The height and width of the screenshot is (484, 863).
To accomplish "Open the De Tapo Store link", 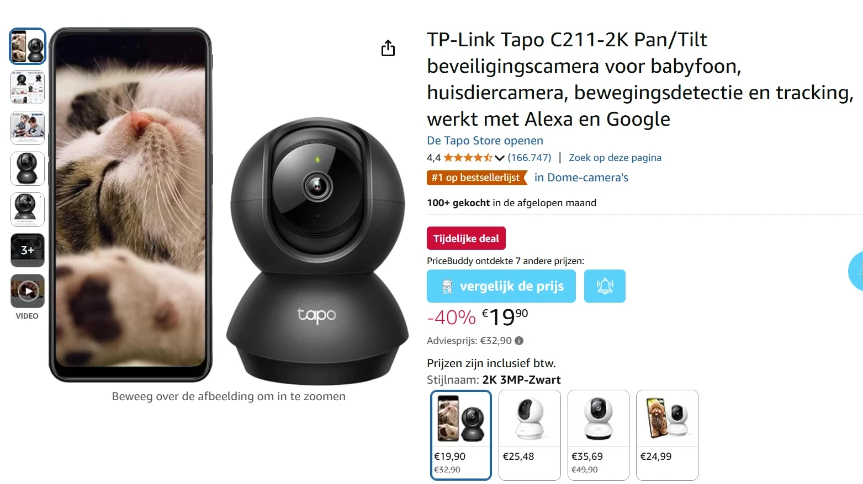I will [x=485, y=141].
